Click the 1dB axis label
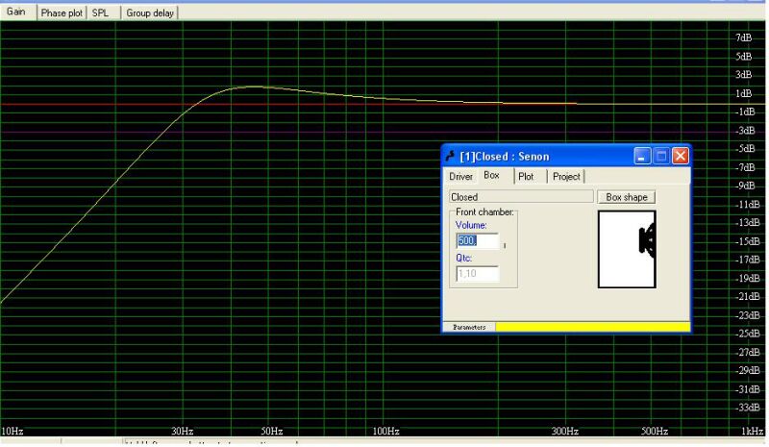Viewport: 769px width, 447px height. pos(743,93)
